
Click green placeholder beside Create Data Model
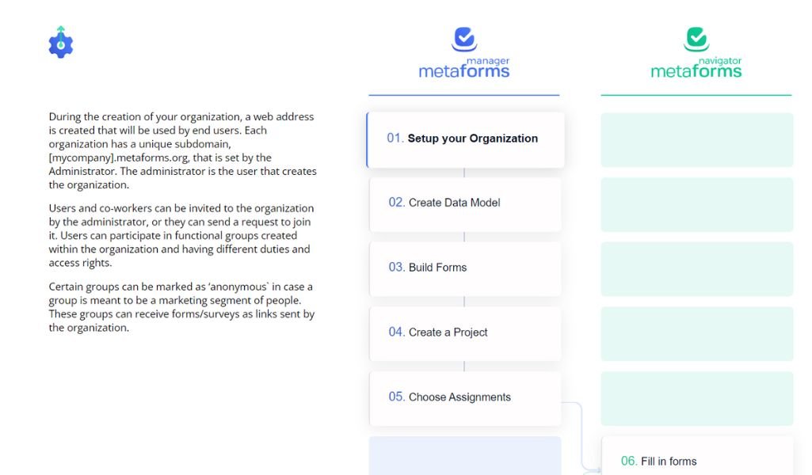tap(697, 204)
